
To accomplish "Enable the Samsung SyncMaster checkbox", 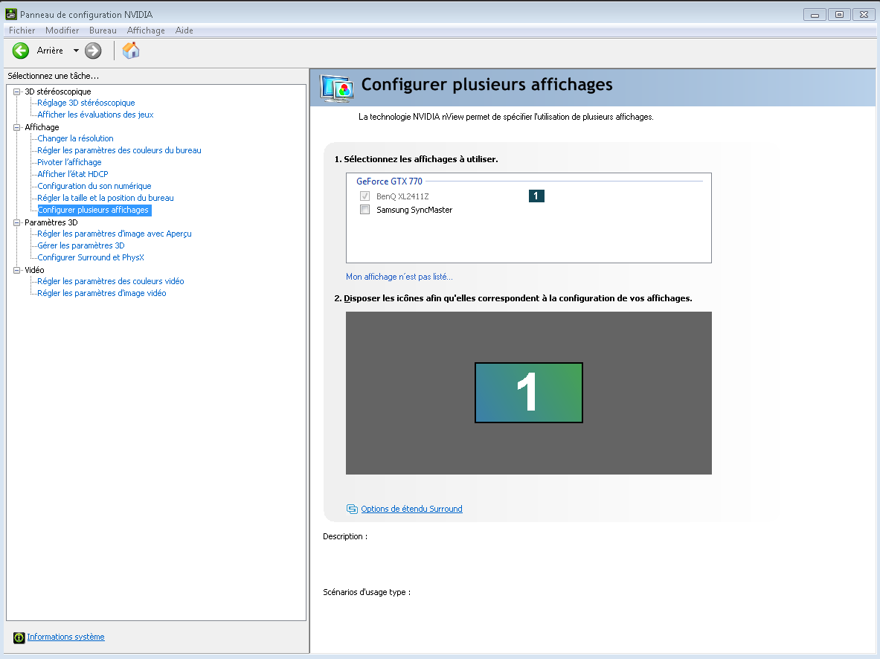I will (x=364, y=209).
